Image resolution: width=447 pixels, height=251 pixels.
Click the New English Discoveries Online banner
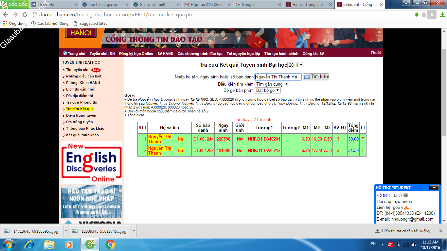[91, 162]
